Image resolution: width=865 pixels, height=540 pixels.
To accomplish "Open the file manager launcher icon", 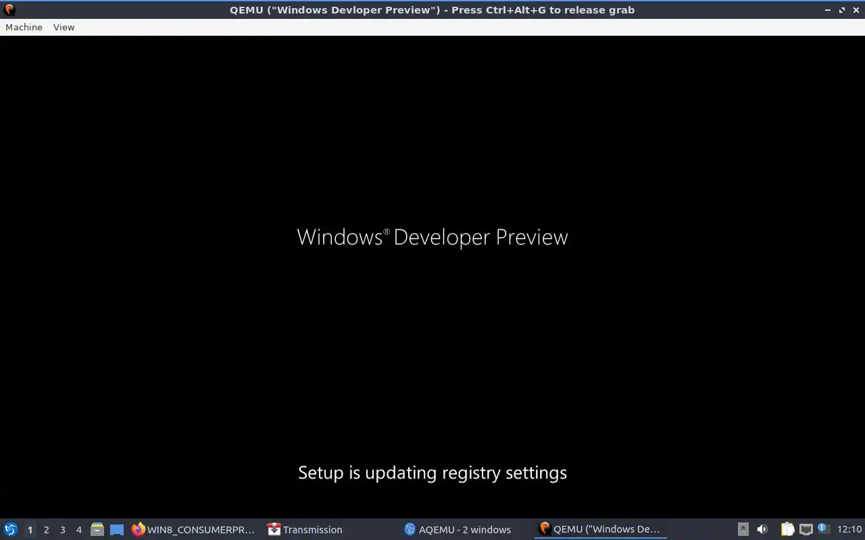I will click(x=97, y=529).
